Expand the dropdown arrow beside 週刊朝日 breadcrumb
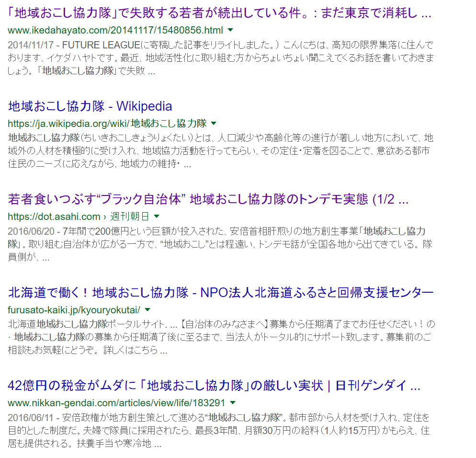 (157, 216)
